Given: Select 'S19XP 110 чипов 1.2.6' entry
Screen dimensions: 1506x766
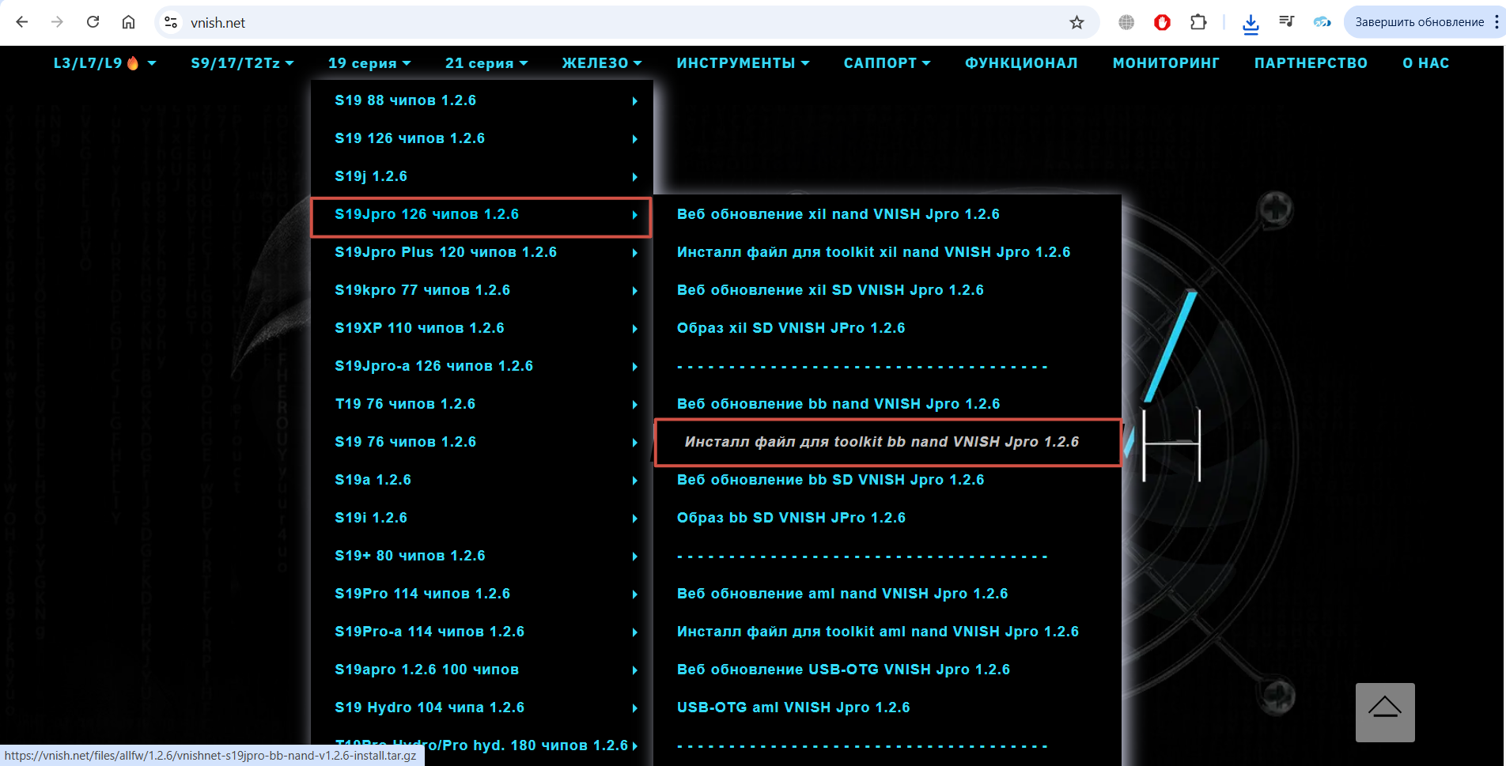Looking at the screenshot, I should (482, 328).
